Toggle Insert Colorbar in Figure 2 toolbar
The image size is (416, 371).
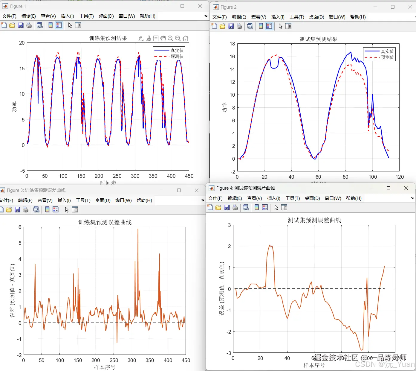pyautogui.click(x=261, y=26)
